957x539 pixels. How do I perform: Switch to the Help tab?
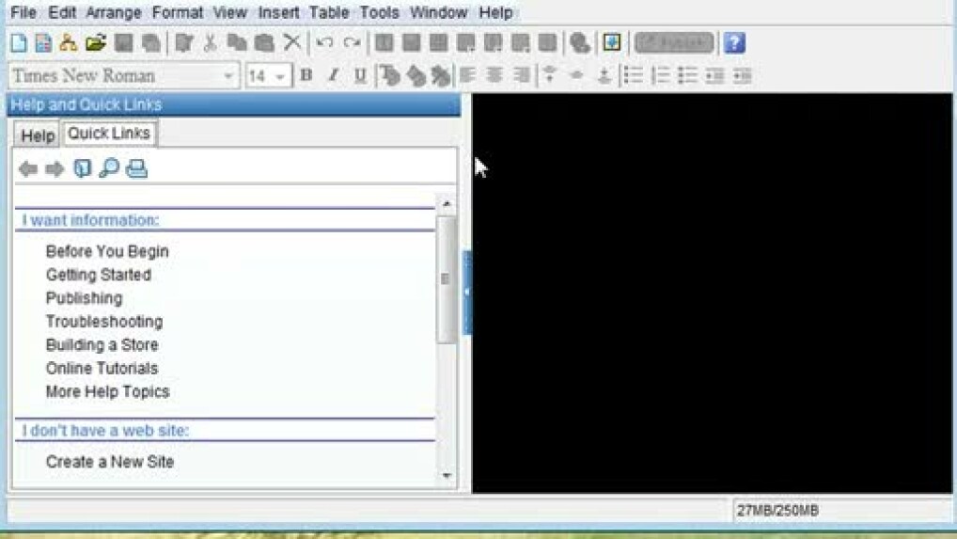tap(38, 135)
